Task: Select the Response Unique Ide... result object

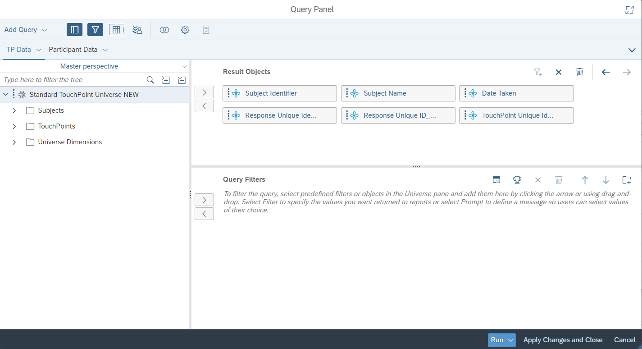Action: (x=280, y=115)
